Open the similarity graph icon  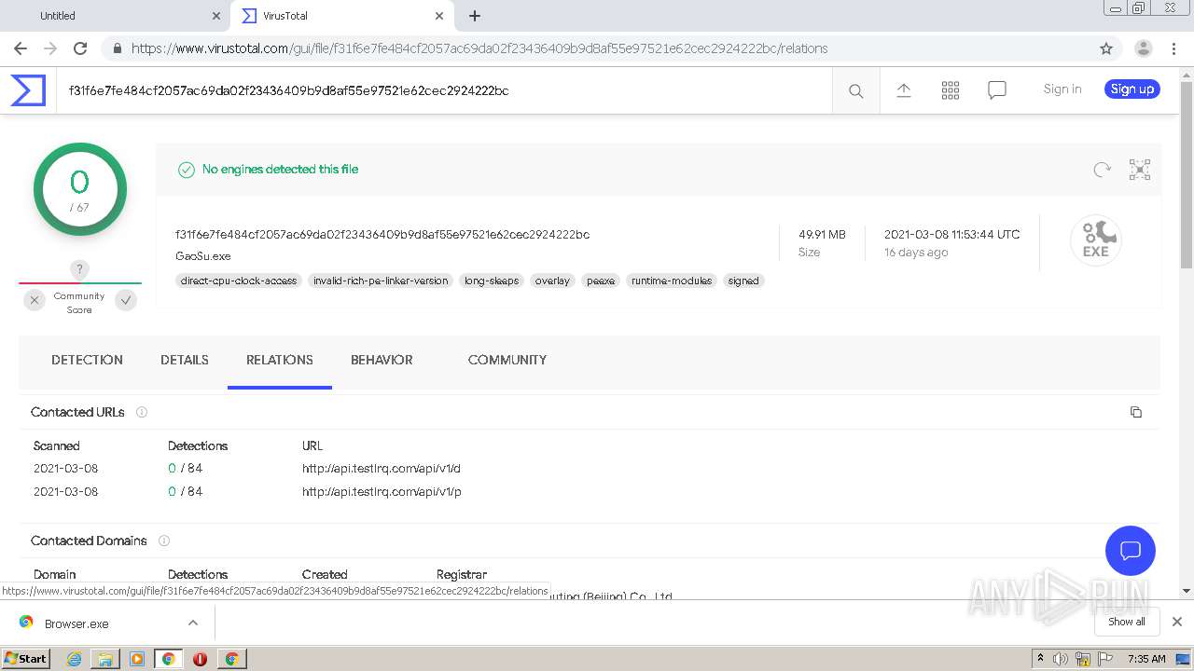pos(1140,169)
